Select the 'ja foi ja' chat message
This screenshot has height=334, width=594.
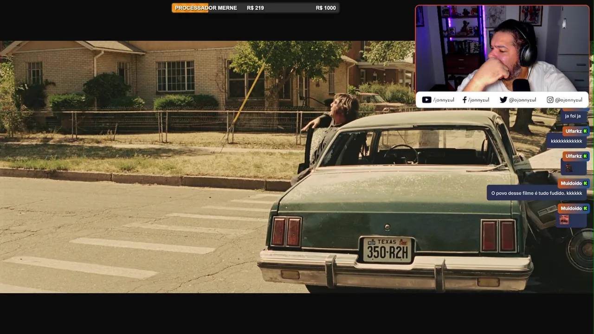tap(573, 116)
